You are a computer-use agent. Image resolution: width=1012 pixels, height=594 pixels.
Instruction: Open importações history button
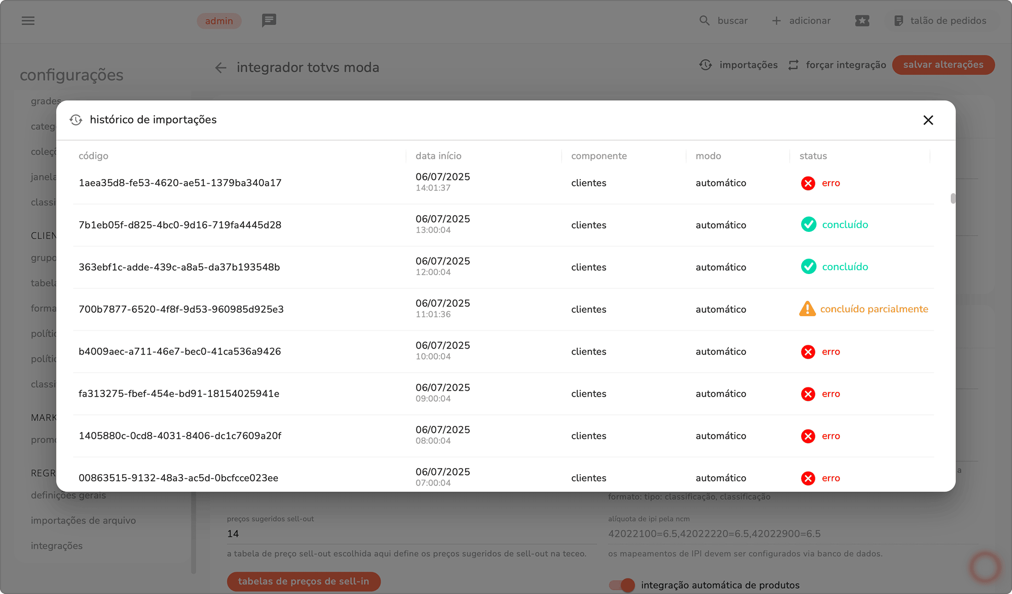tap(738, 65)
